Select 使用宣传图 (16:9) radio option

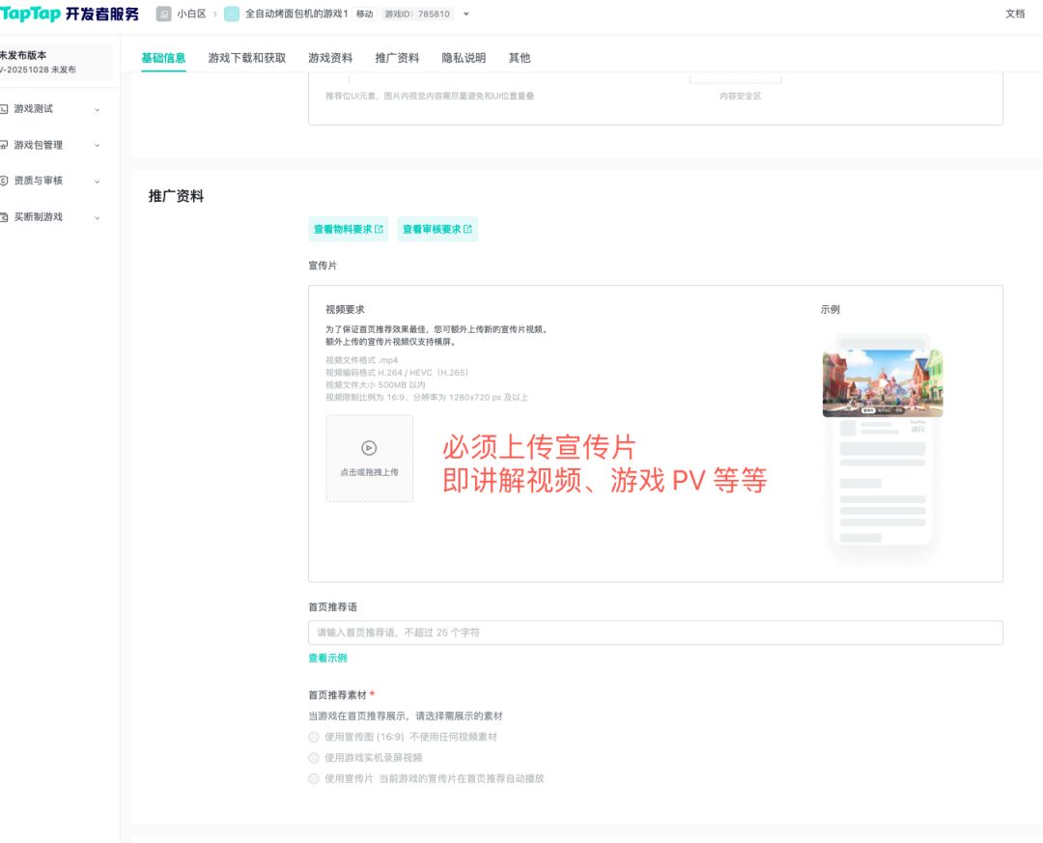(x=313, y=737)
